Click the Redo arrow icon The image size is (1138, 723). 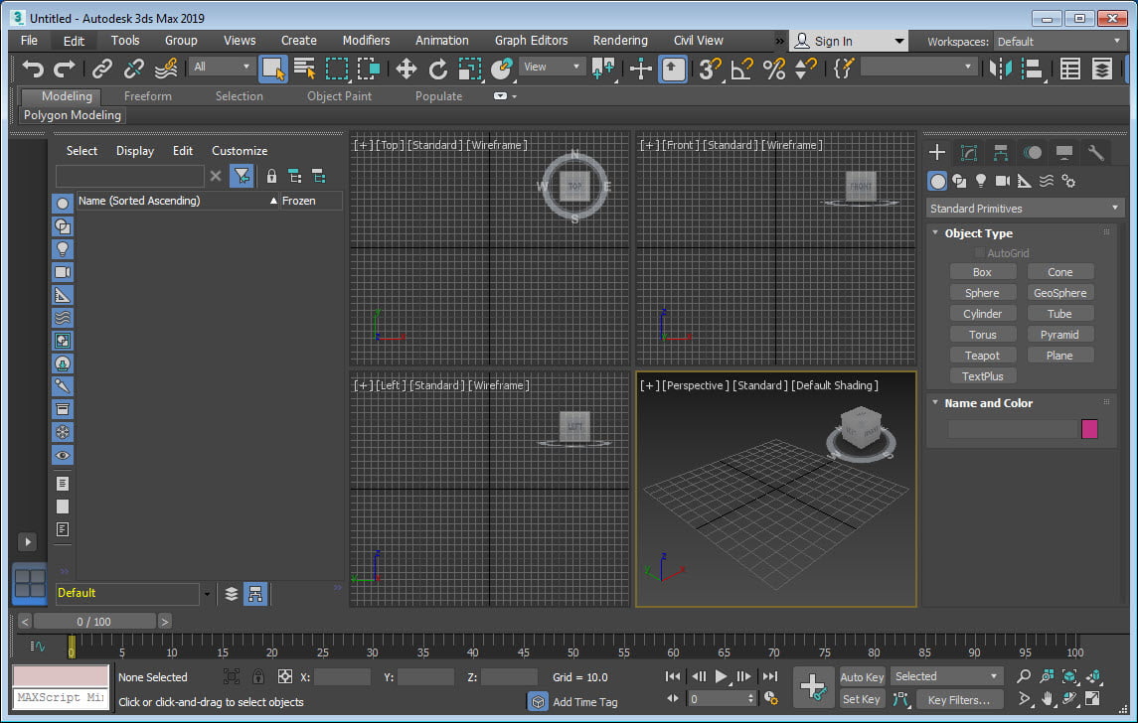click(64, 69)
